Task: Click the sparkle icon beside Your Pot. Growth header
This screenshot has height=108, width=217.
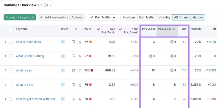Action: click(x=121, y=29)
